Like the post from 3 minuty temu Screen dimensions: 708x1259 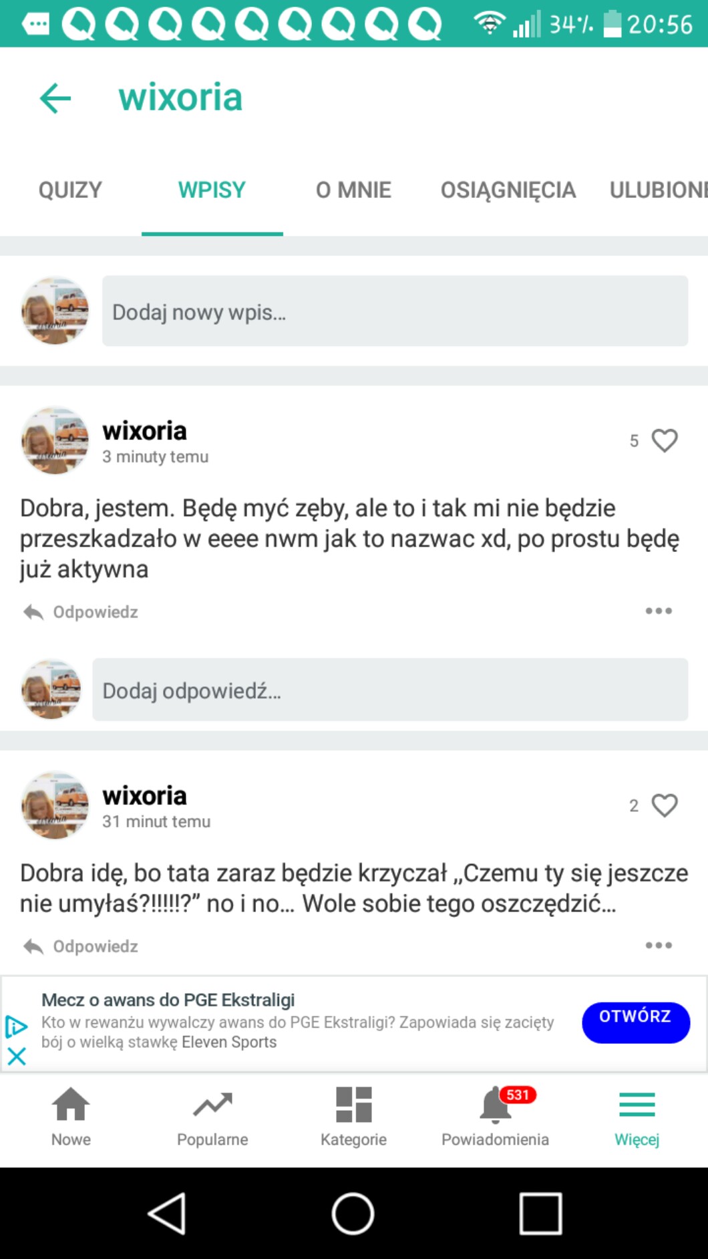(664, 440)
